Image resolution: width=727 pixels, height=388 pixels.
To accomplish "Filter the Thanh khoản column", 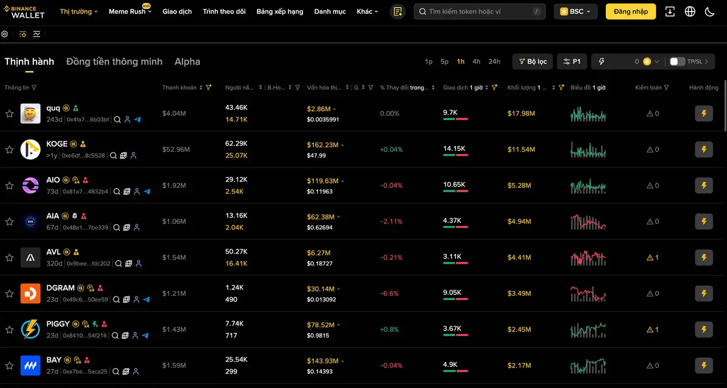I will point(208,88).
